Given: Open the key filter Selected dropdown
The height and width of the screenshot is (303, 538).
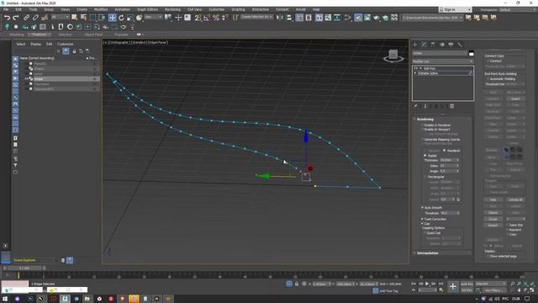Looking at the screenshot, I should pyautogui.click(x=491, y=284).
